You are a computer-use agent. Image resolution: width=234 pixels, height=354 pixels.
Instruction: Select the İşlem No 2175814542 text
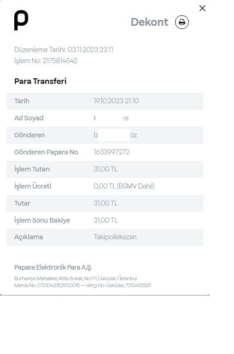pyautogui.click(x=46, y=61)
